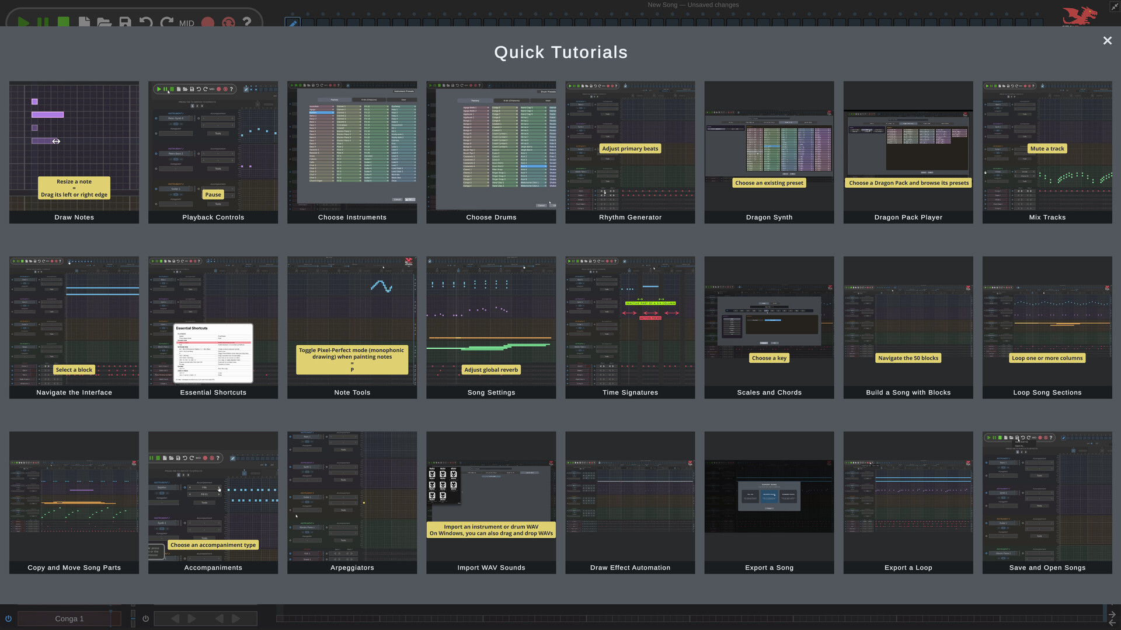
Task: Click the MID export button in top toolbar
Action: click(x=187, y=23)
